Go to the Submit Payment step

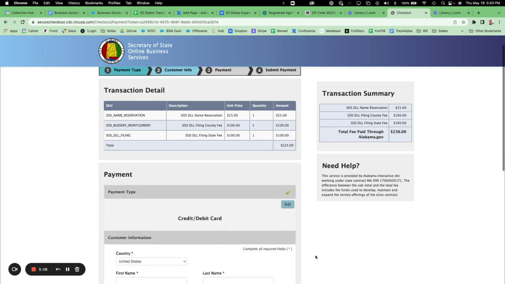(276, 70)
